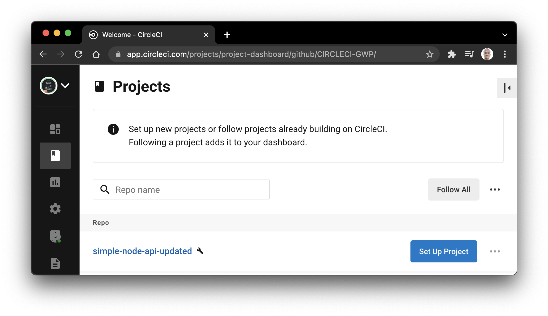
Task: Open the simple-node-api-updated repo link
Action: pos(142,251)
